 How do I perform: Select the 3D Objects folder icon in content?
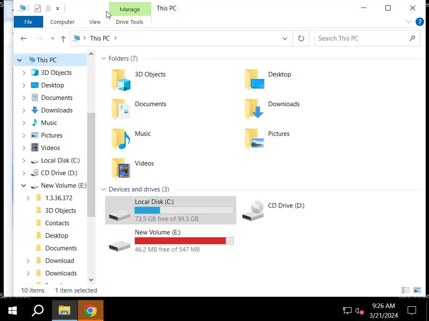(121, 80)
